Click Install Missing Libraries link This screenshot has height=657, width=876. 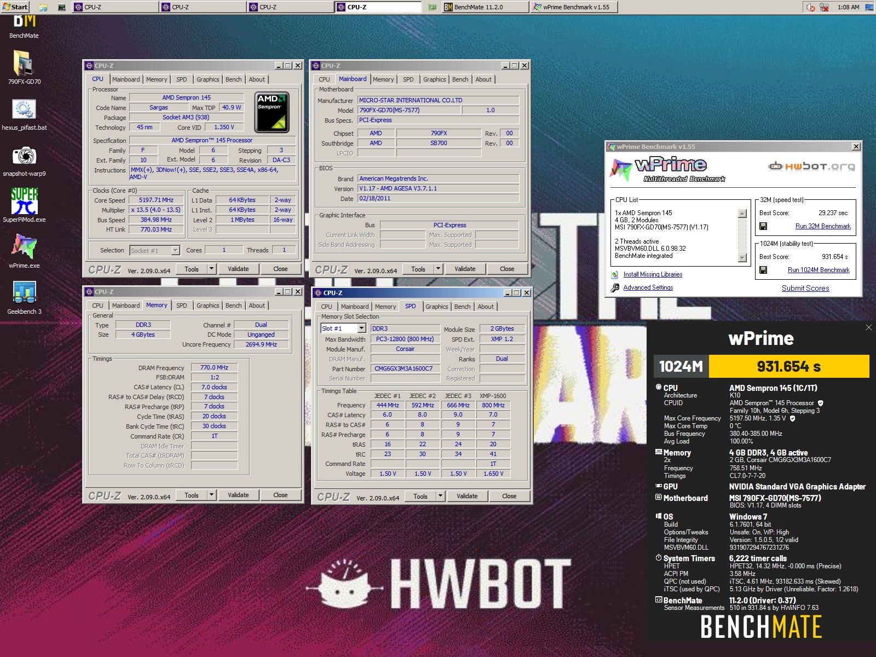[653, 274]
